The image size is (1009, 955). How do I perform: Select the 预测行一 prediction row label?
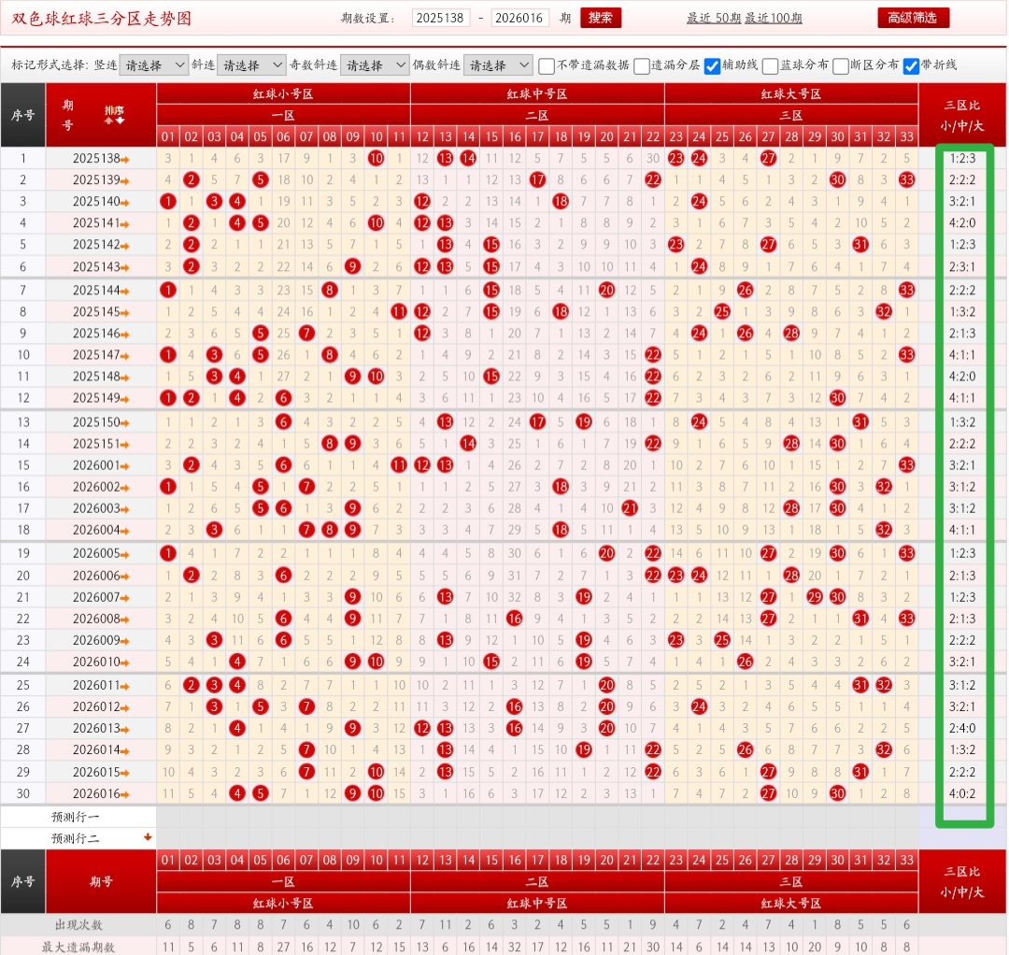coord(76,817)
